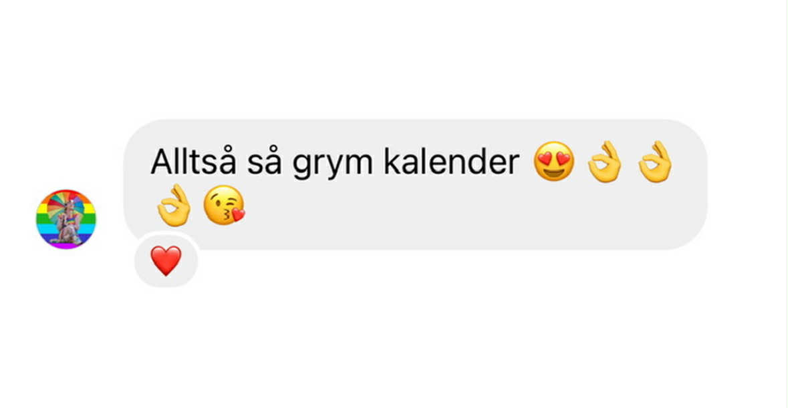Click the white space between avatar and bubble
The width and height of the screenshot is (788, 408).
pos(110,219)
